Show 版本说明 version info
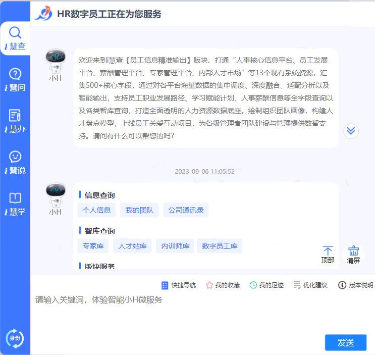Image resolution: width=375 pixels, height=355 pixels. 355,285
